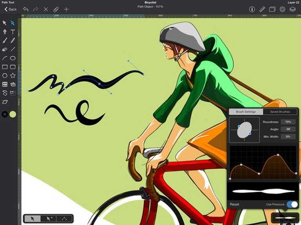Open the arrange panel icon
Viewport: 301px width, 225px height.
click(x=272, y=9)
